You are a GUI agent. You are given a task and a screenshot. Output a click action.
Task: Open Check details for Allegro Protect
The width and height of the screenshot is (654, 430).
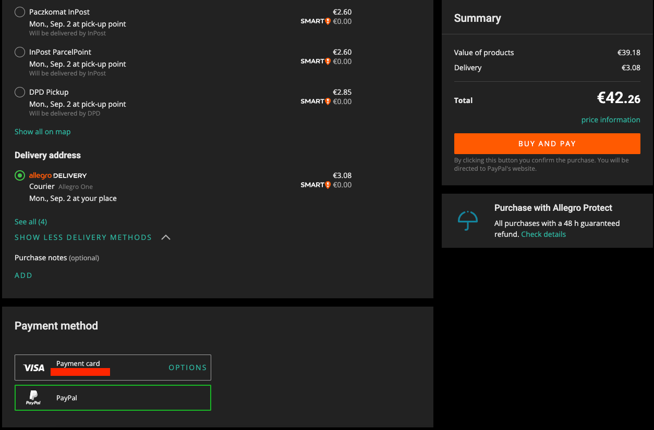click(x=543, y=234)
